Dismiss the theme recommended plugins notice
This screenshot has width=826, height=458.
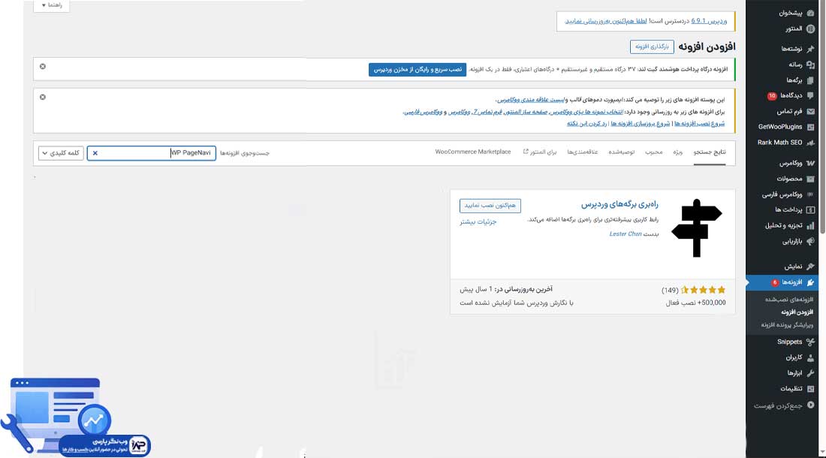43,97
